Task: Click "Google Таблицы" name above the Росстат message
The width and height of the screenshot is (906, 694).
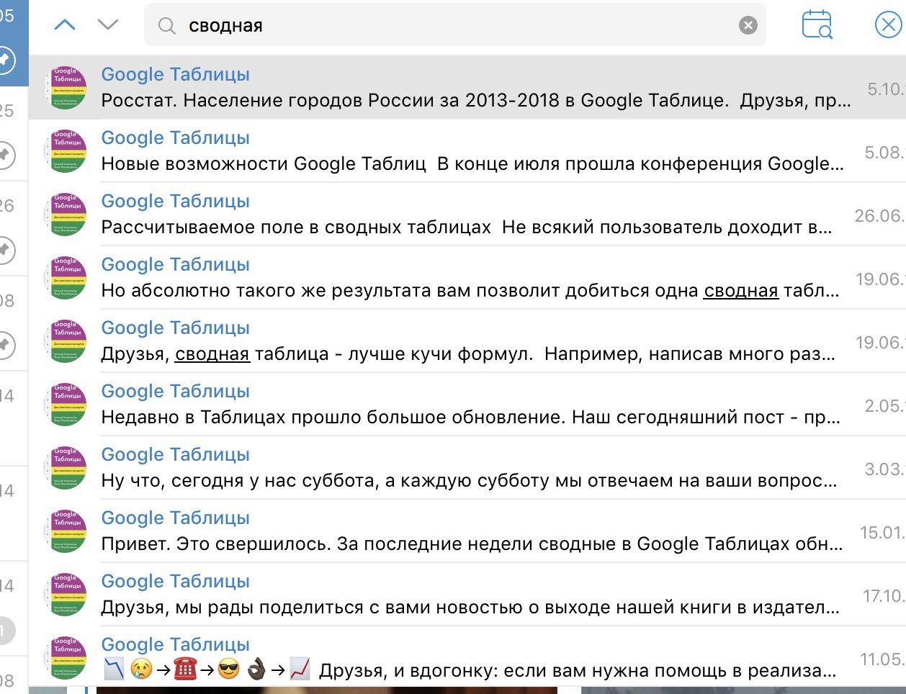Action: [175, 75]
